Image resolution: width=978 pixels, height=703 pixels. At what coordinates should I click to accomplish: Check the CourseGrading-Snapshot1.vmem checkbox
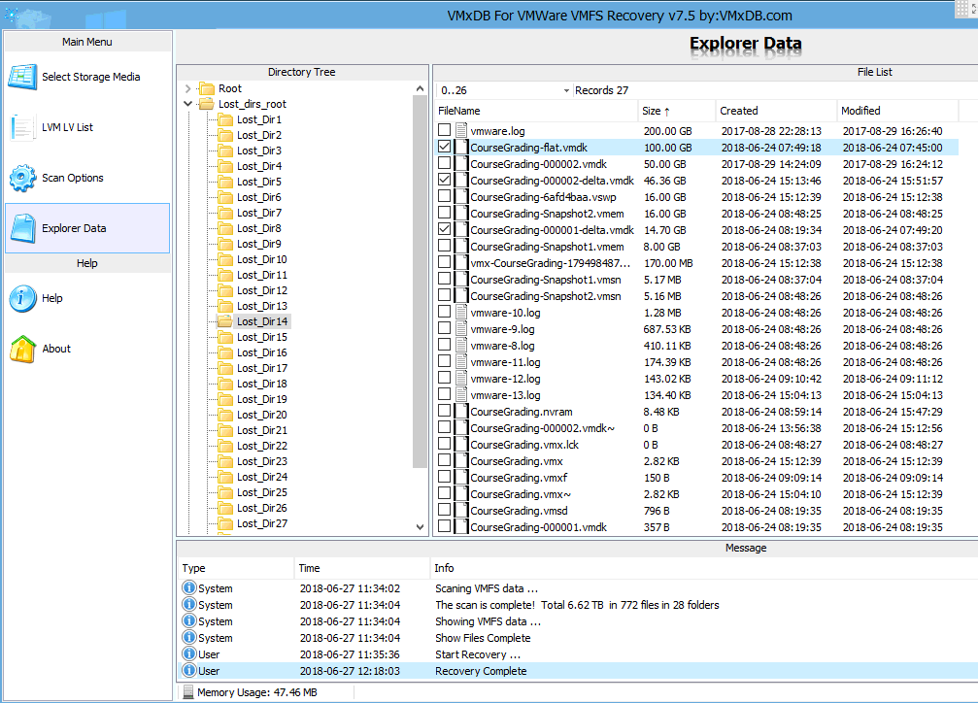click(x=444, y=246)
